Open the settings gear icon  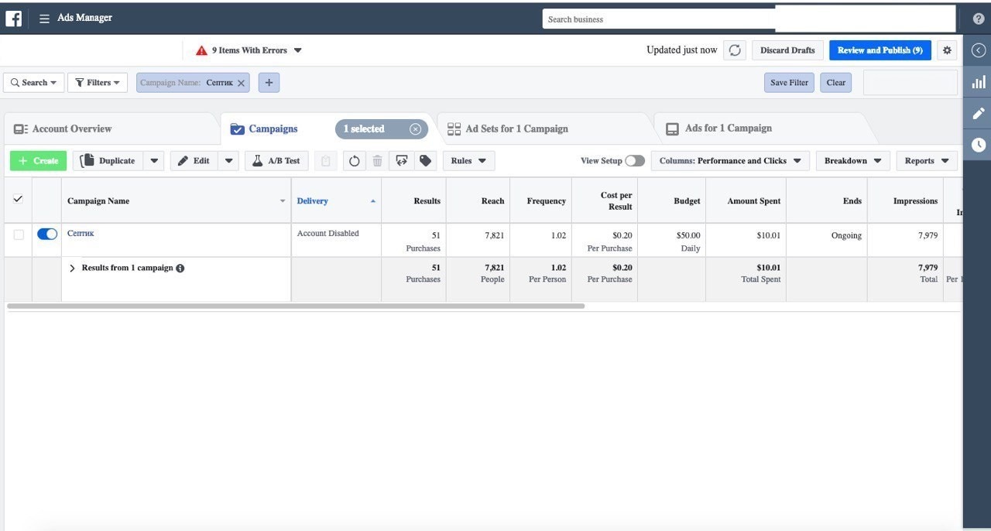click(x=947, y=50)
